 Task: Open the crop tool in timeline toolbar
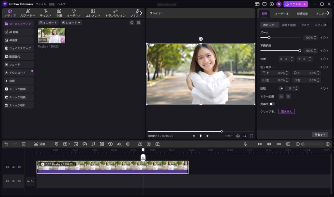pyautogui.click(x=93, y=144)
